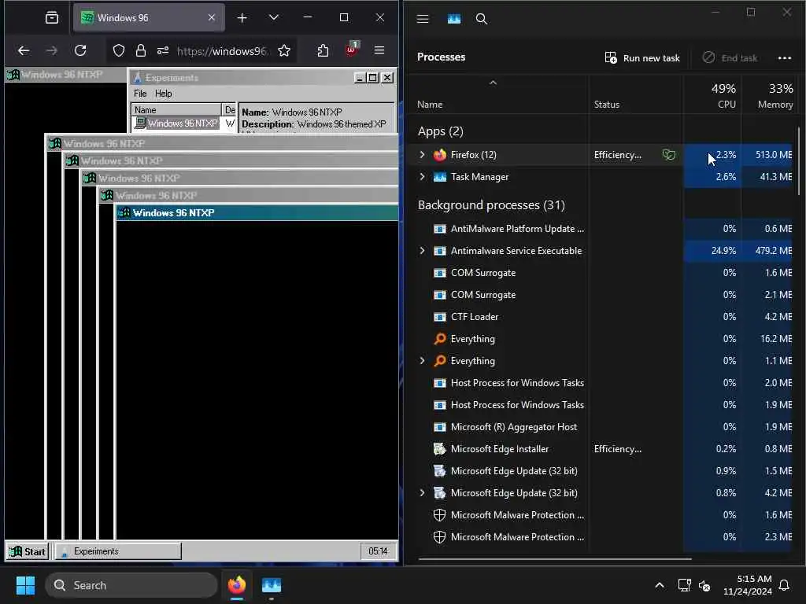Open Help menu in Experiments window

(x=164, y=94)
